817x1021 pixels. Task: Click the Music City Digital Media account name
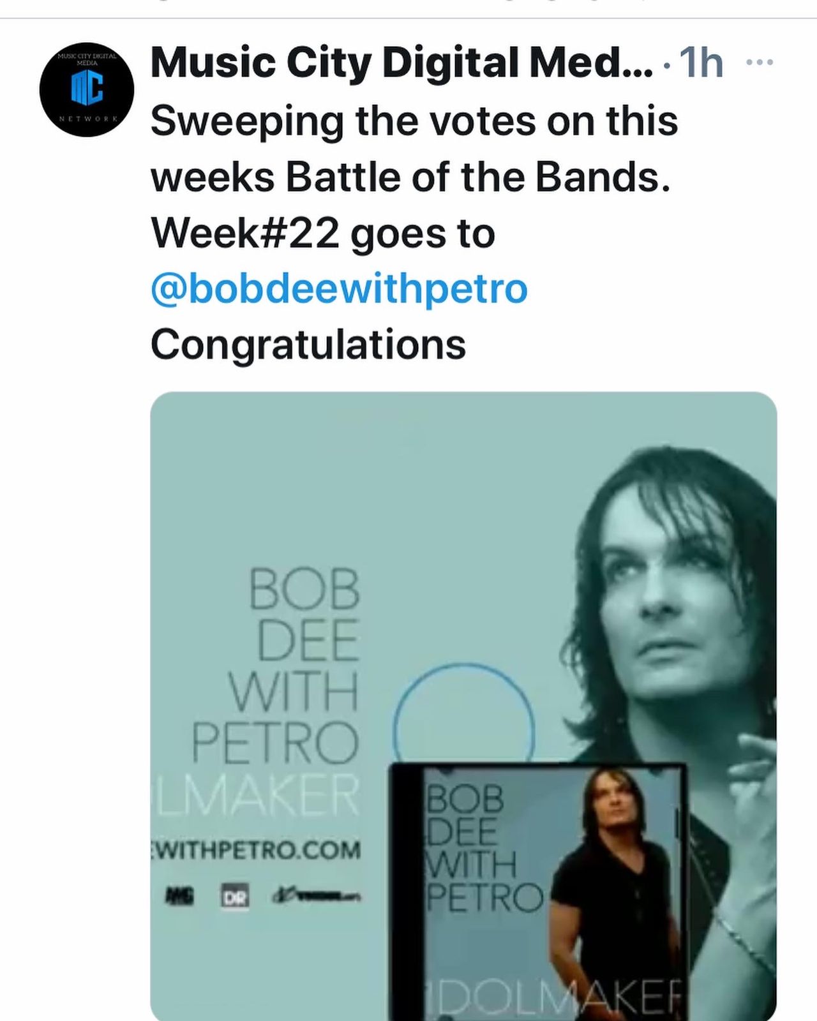coord(401,63)
